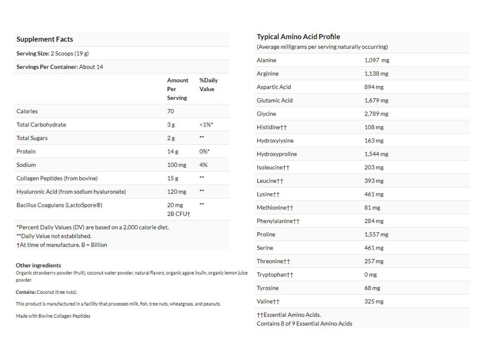Viewport: 481px width, 361px height.
Task: Click the %Daily Value column header
Action: (x=208, y=85)
